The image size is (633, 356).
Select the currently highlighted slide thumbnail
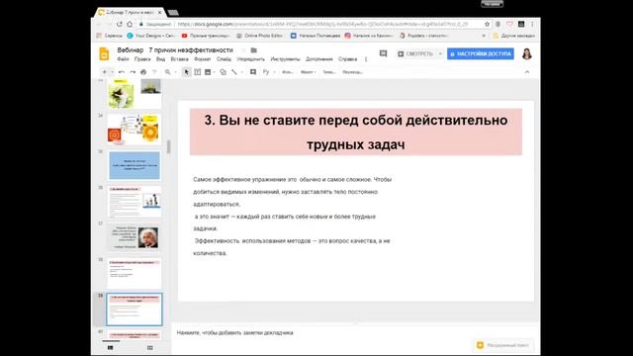pos(135,310)
